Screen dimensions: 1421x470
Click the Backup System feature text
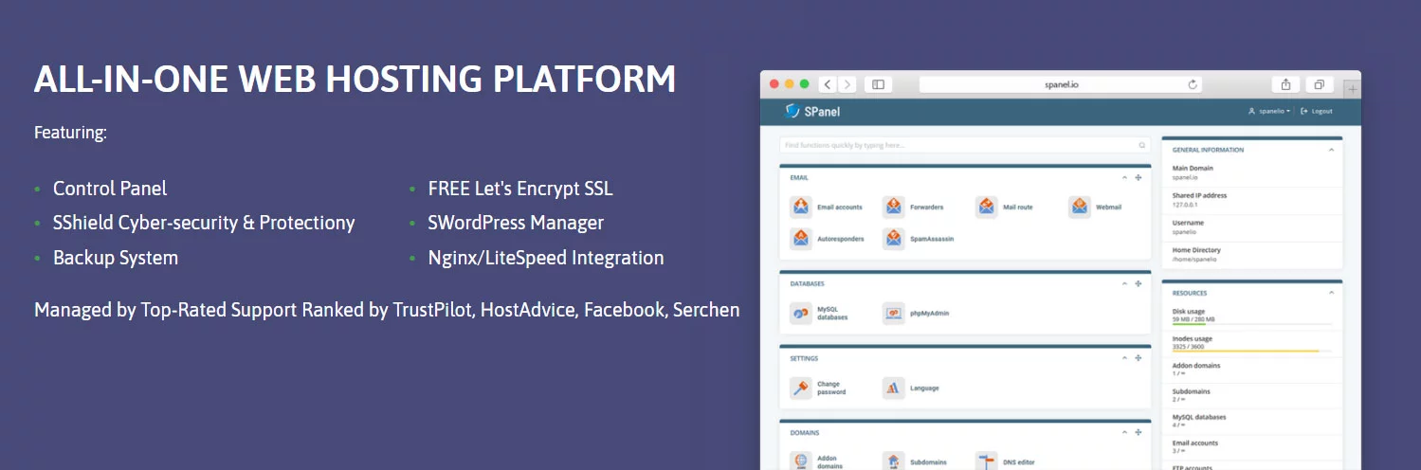(x=116, y=258)
